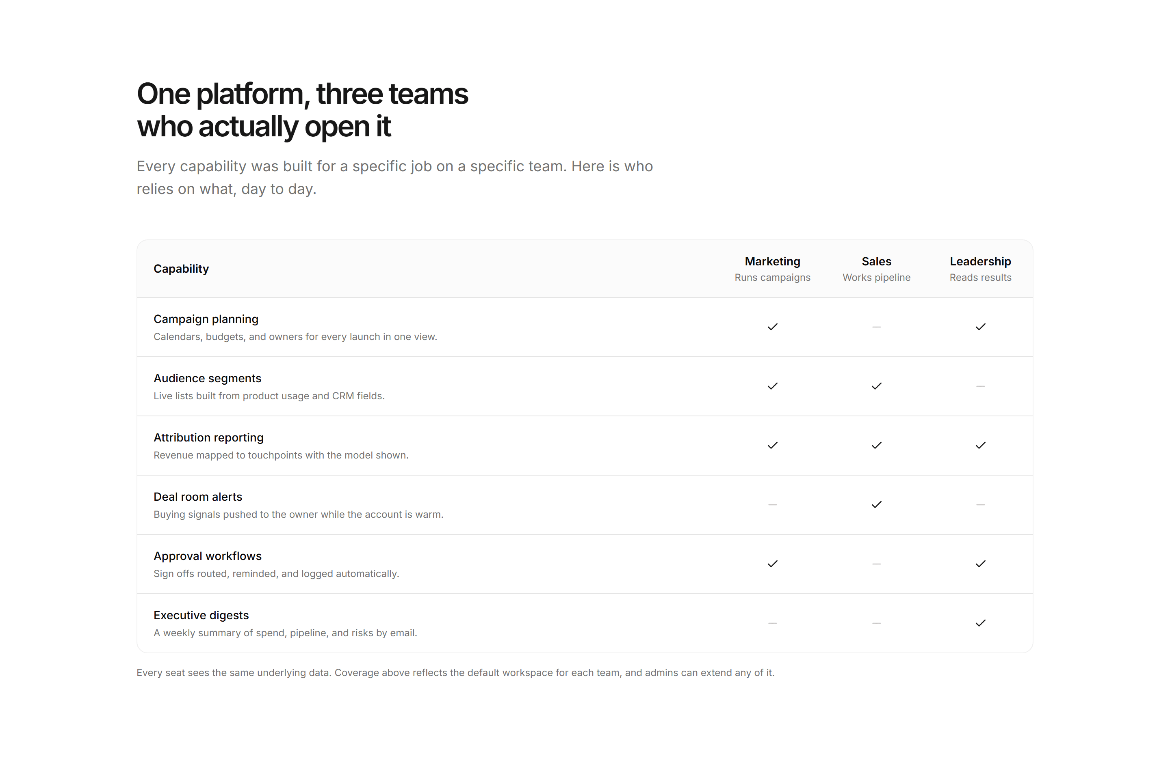Click the Marketing dash for Deal room alerts
Image resolution: width=1170 pixels, height=758 pixels.
(772, 505)
